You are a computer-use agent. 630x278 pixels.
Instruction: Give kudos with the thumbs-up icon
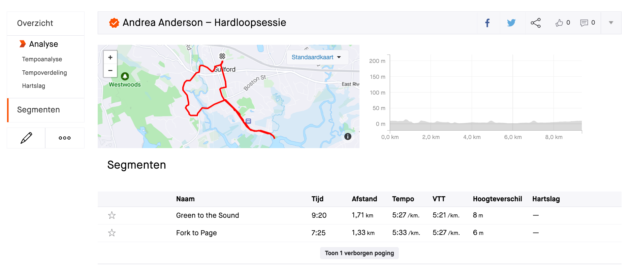[560, 23]
